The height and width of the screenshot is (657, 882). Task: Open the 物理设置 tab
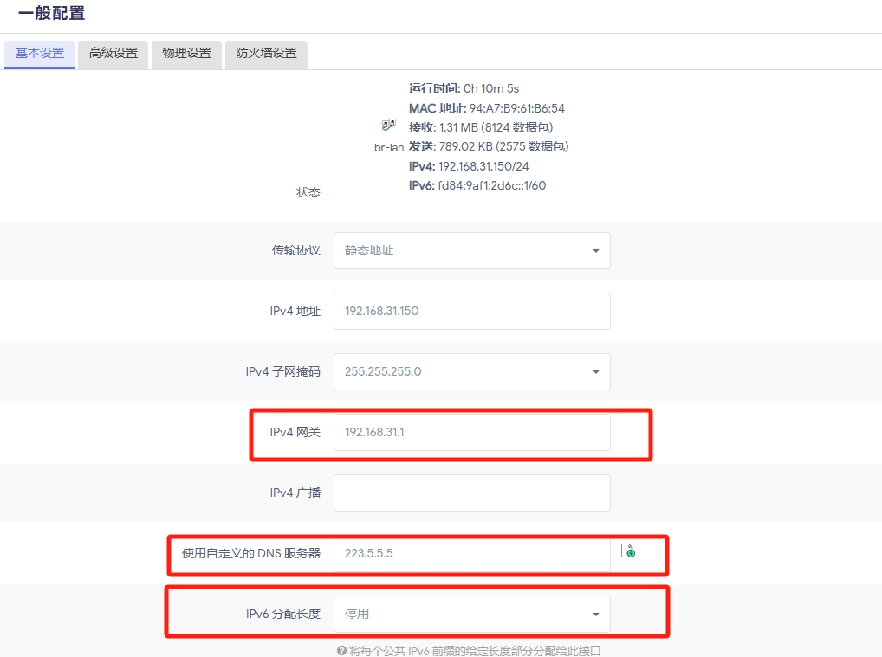point(186,54)
